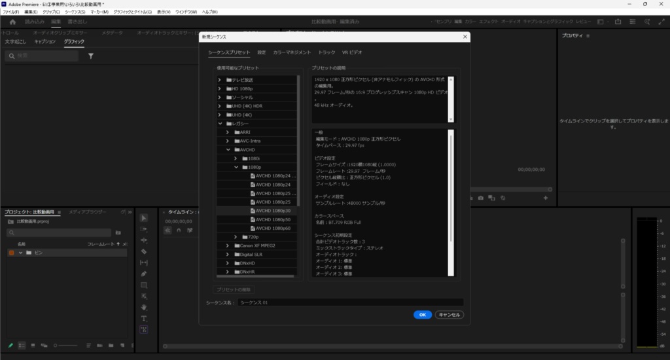Screen dimensions: 670x360
Task: Close the 新規シーケンス dialog
Action: pos(465,37)
